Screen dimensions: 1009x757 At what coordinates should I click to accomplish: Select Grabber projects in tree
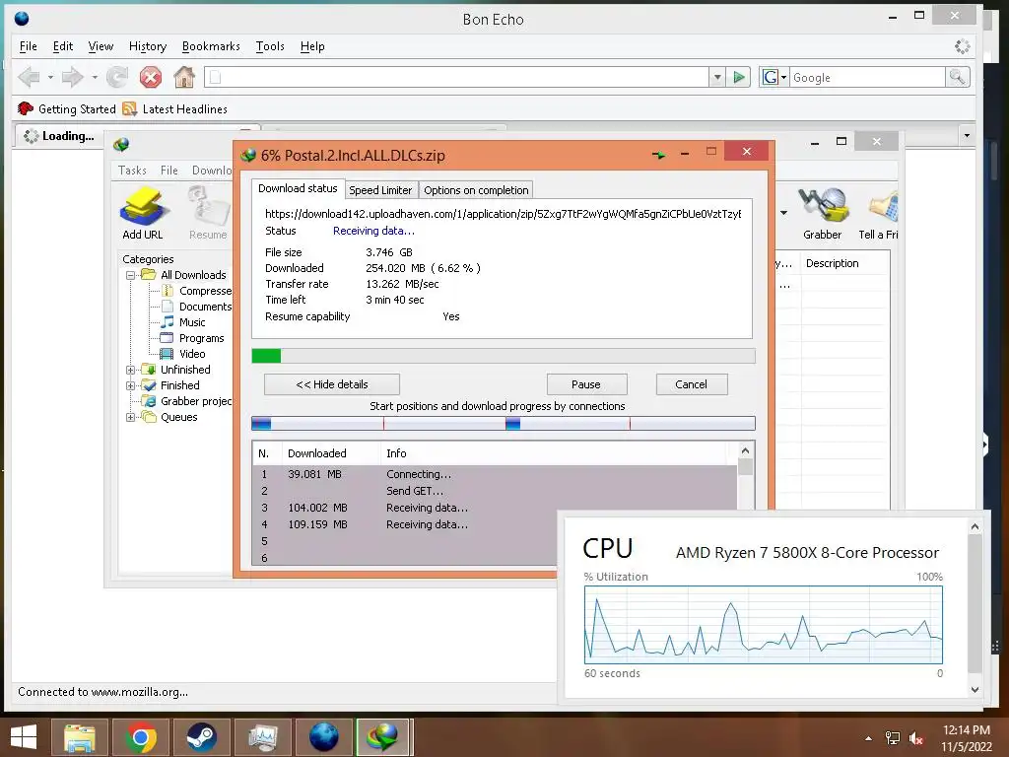coord(186,401)
